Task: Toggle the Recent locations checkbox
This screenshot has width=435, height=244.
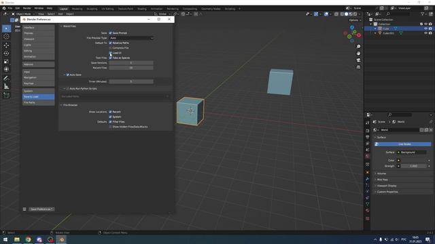Action: point(110,112)
